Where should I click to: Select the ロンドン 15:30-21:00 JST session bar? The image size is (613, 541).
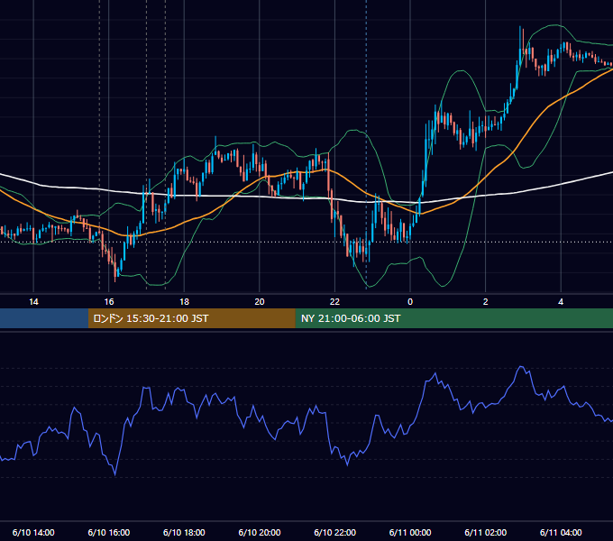pyautogui.click(x=191, y=318)
